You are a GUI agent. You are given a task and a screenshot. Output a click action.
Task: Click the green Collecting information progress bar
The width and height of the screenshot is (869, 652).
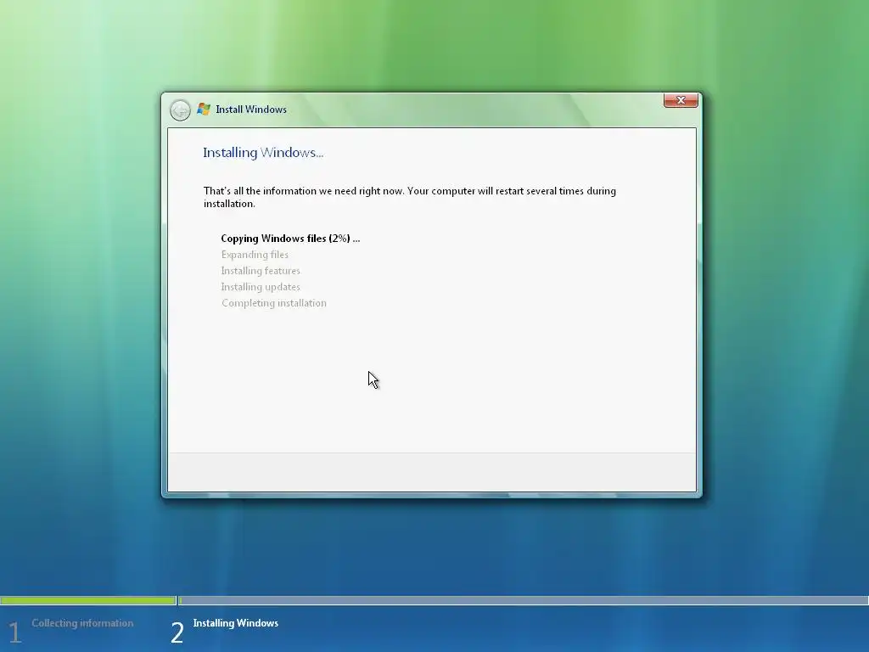87,600
